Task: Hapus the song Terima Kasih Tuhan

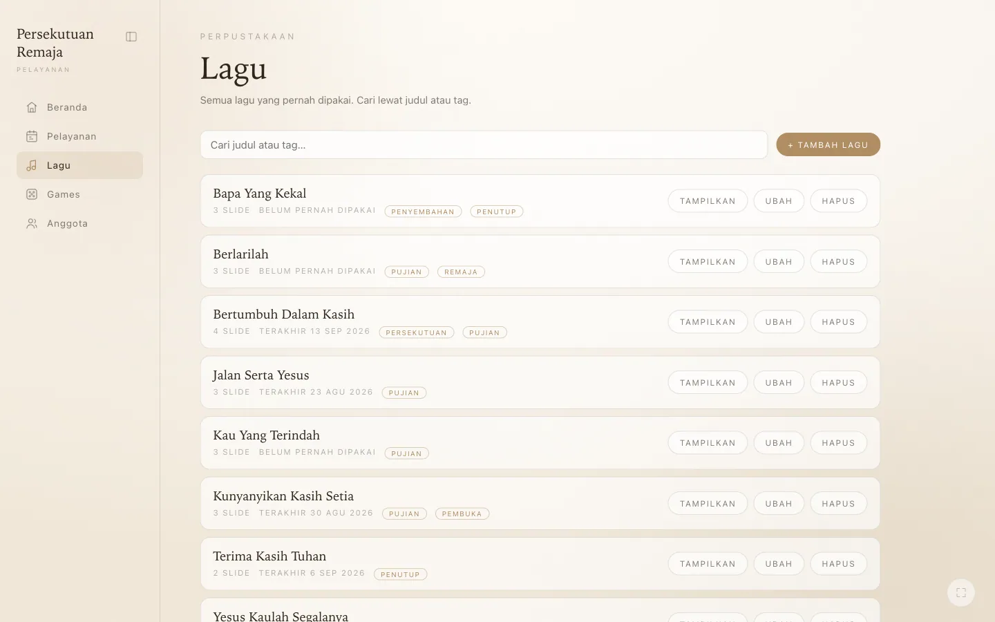Action: click(x=838, y=564)
